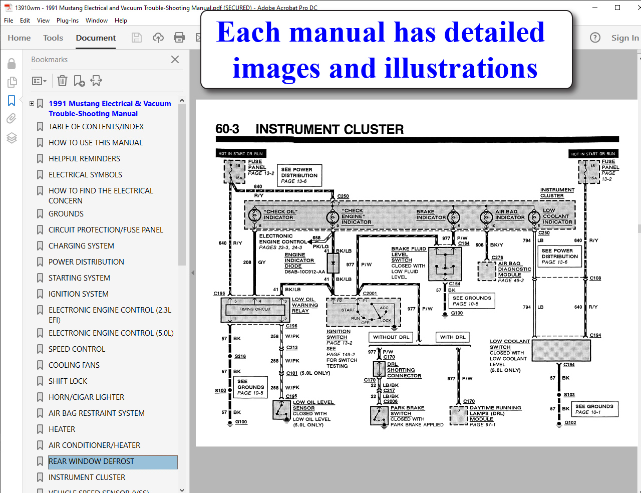Click the upload to cloud icon
The image size is (641, 493).
tap(158, 38)
